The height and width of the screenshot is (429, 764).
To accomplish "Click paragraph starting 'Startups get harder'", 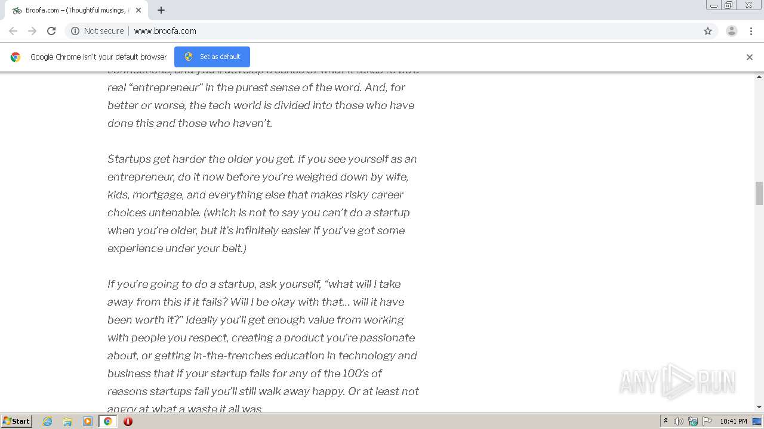I will tap(263, 203).
